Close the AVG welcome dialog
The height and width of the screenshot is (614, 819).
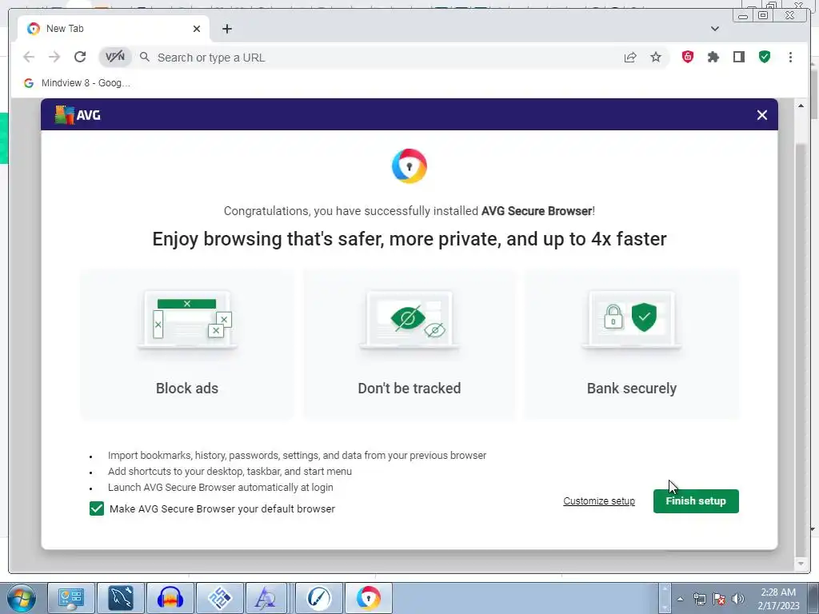(762, 115)
